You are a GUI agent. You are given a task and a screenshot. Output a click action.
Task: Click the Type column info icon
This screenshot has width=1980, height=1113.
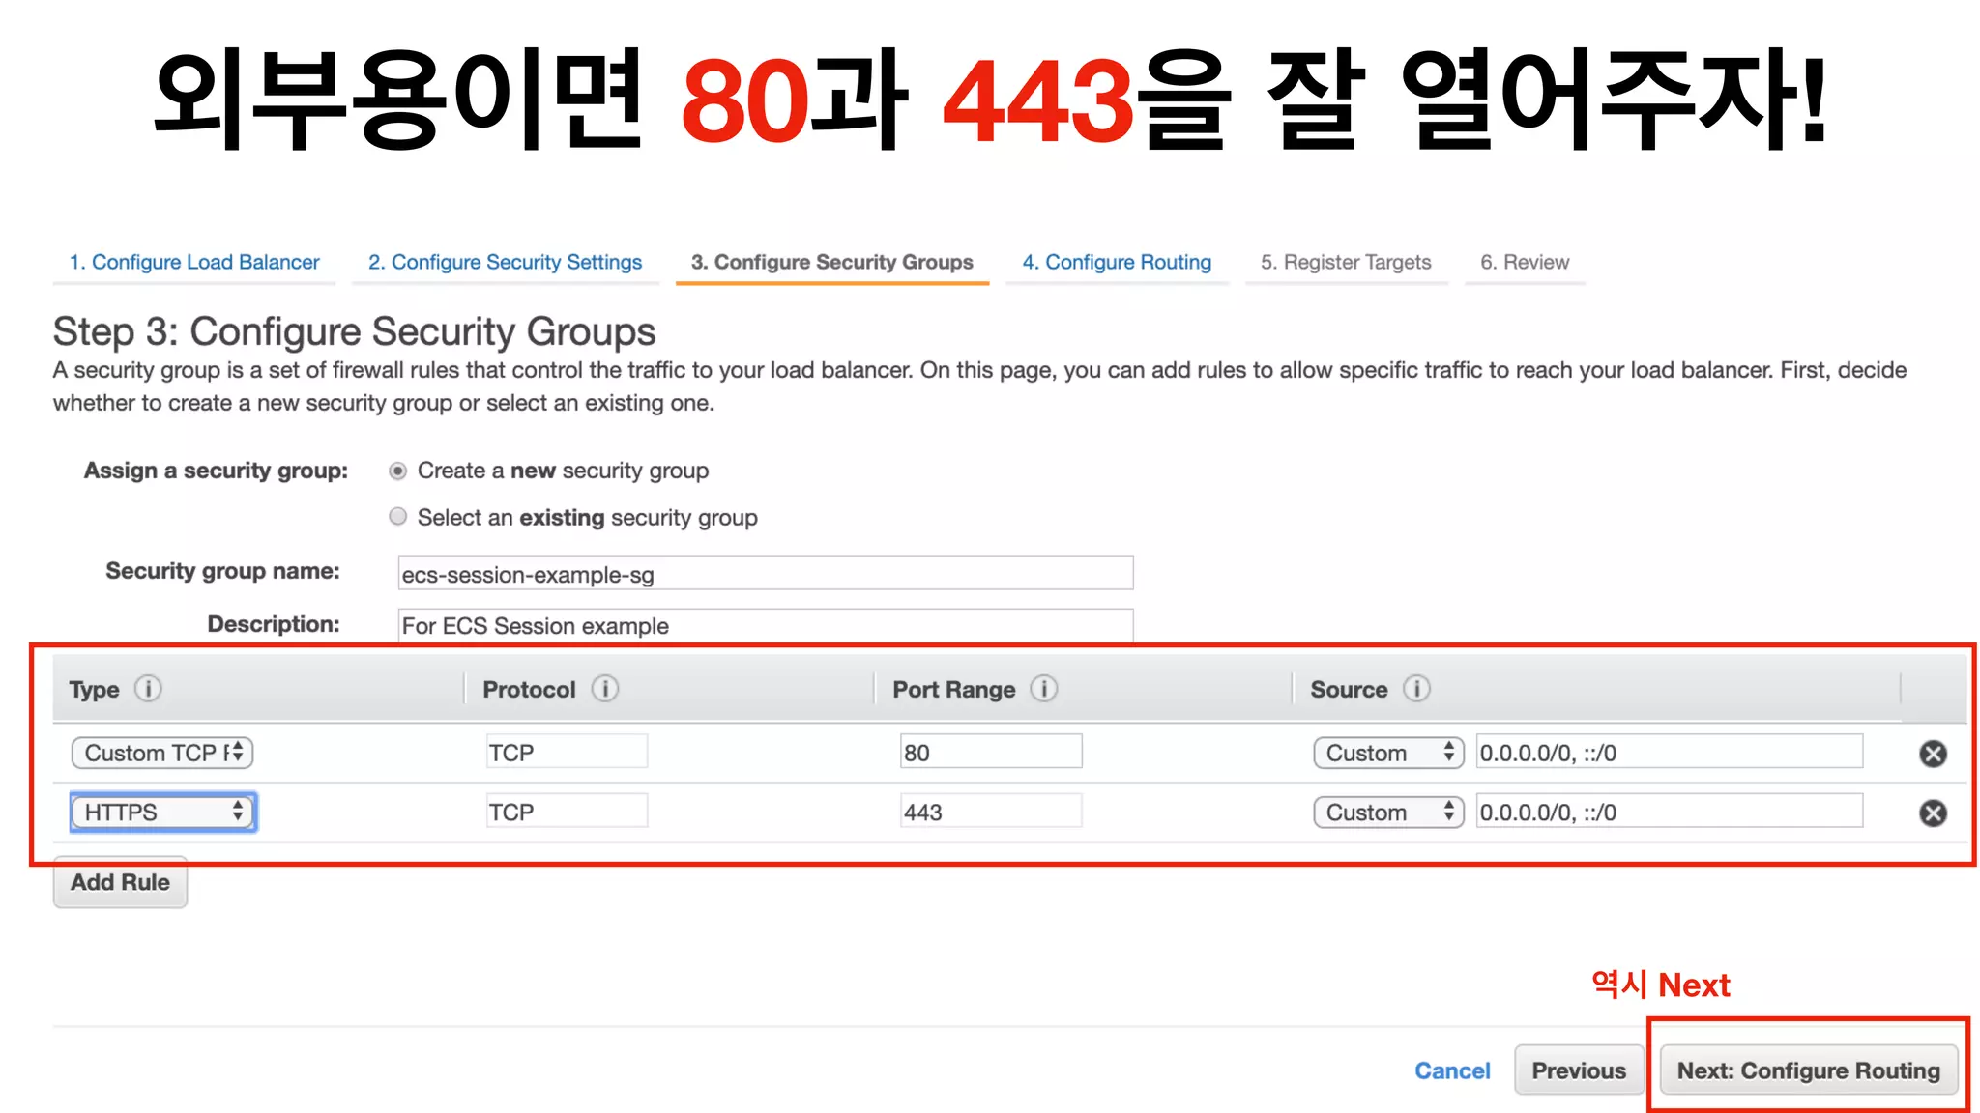coord(148,689)
